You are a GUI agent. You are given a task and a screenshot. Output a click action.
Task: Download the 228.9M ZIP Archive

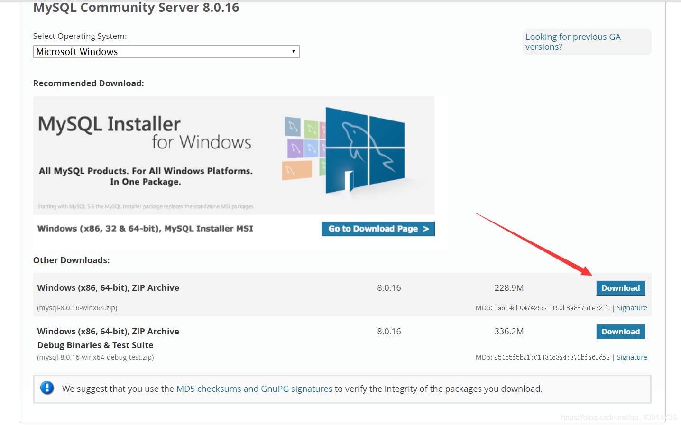coord(620,288)
